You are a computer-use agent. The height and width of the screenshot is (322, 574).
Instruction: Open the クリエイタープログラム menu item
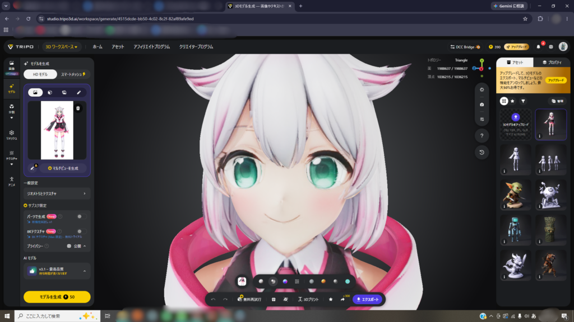click(x=196, y=47)
